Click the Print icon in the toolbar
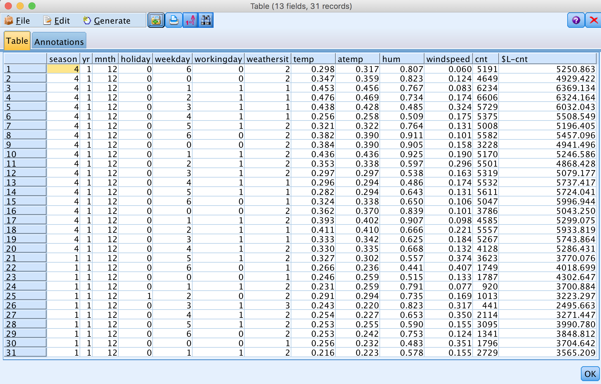Screen dimensions: 601x384 point(174,20)
